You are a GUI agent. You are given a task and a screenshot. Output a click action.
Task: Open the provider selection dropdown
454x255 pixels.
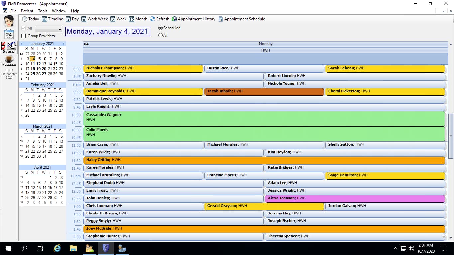click(x=61, y=29)
